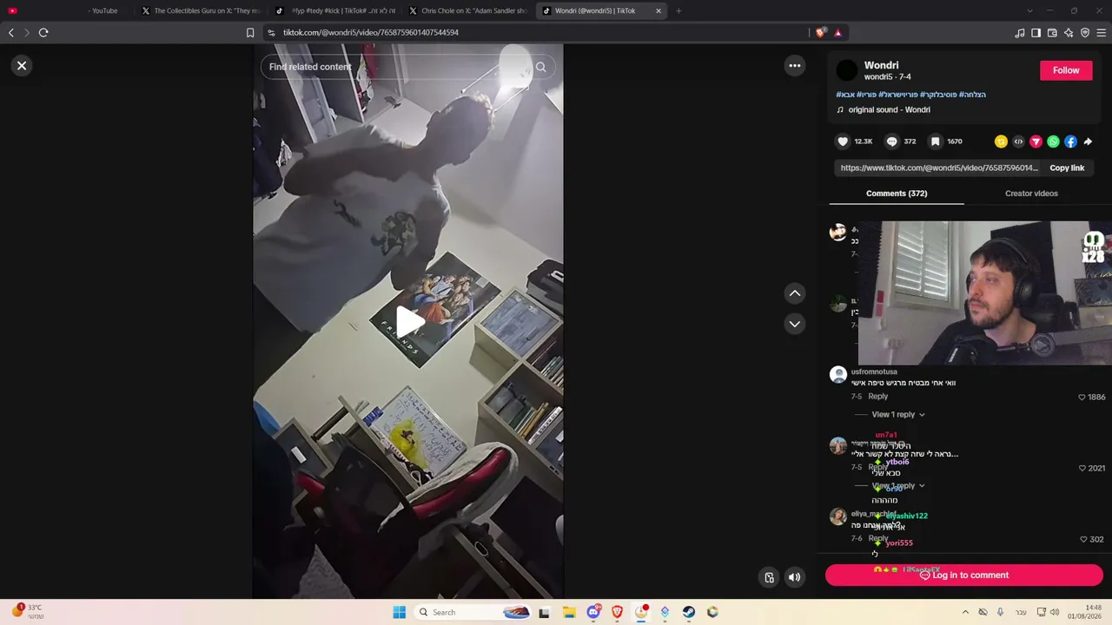Screen dimensions: 1112x625
Task: Like the comment with 2021 likes
Action: [x=1082, y=469]
